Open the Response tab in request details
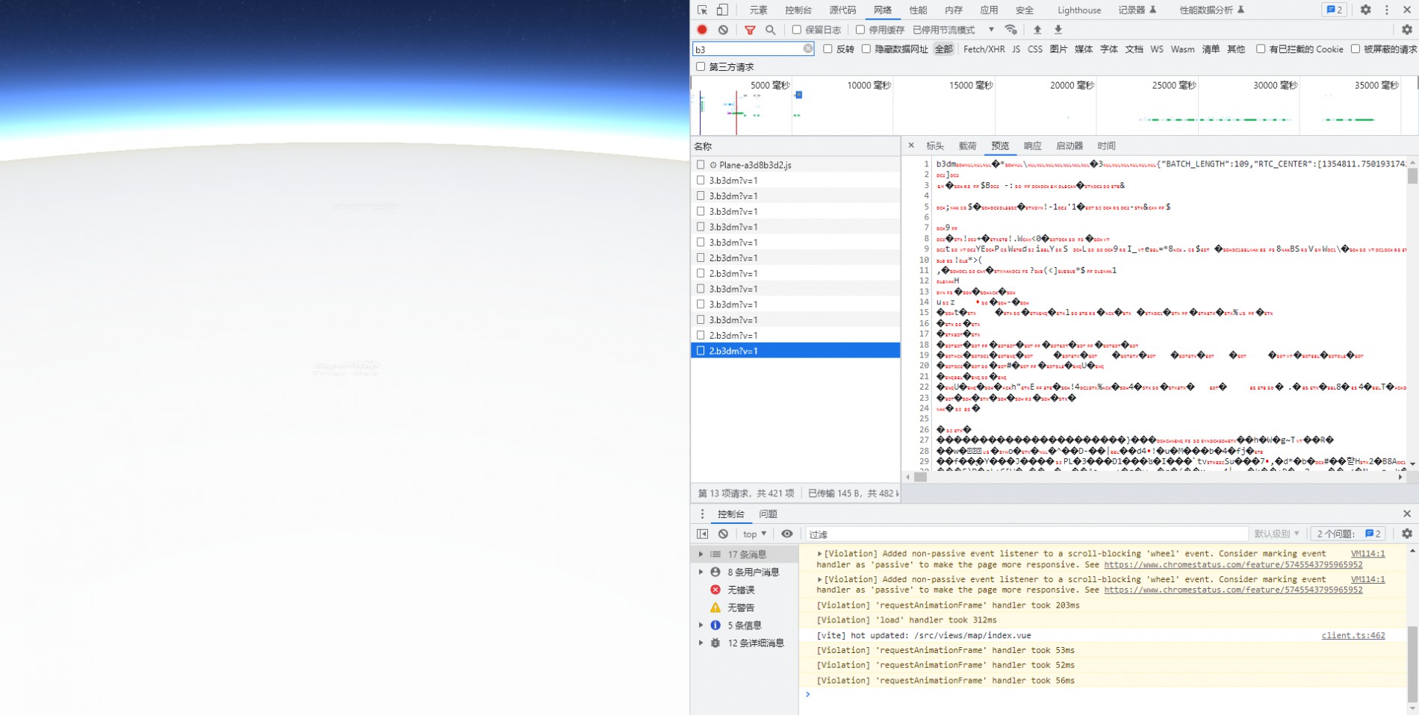1419x715 pixels. click(1033, 146)
